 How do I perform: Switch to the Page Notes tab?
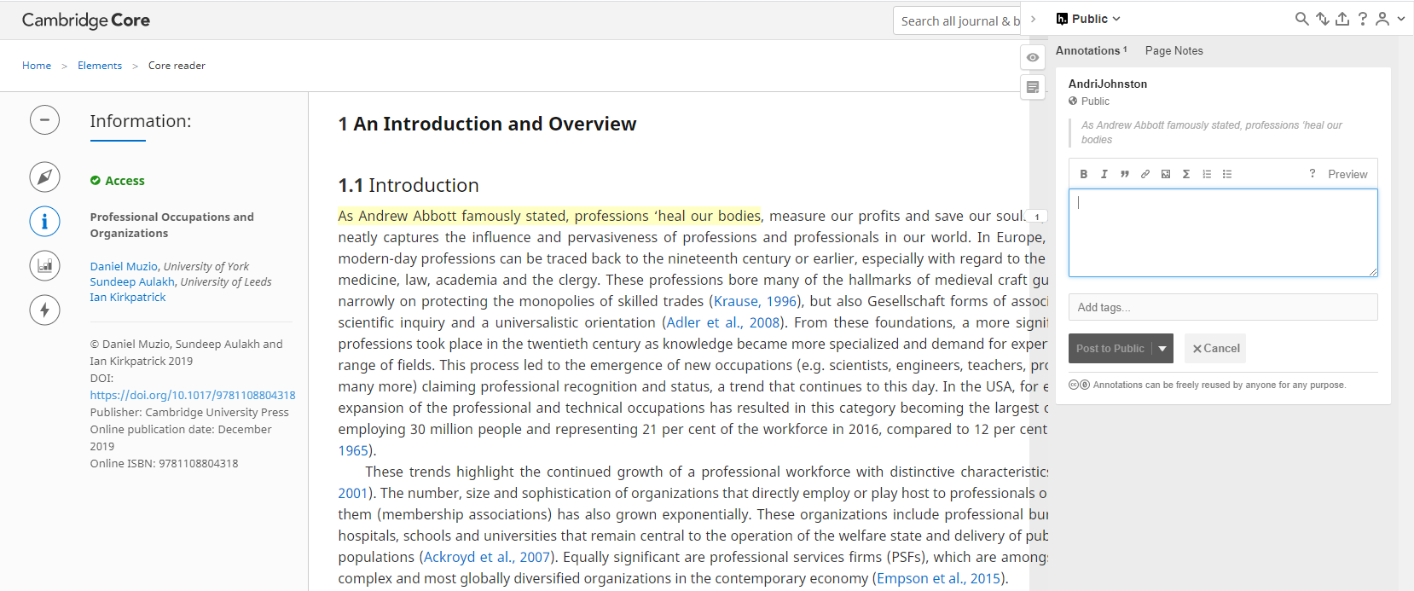1174,50
